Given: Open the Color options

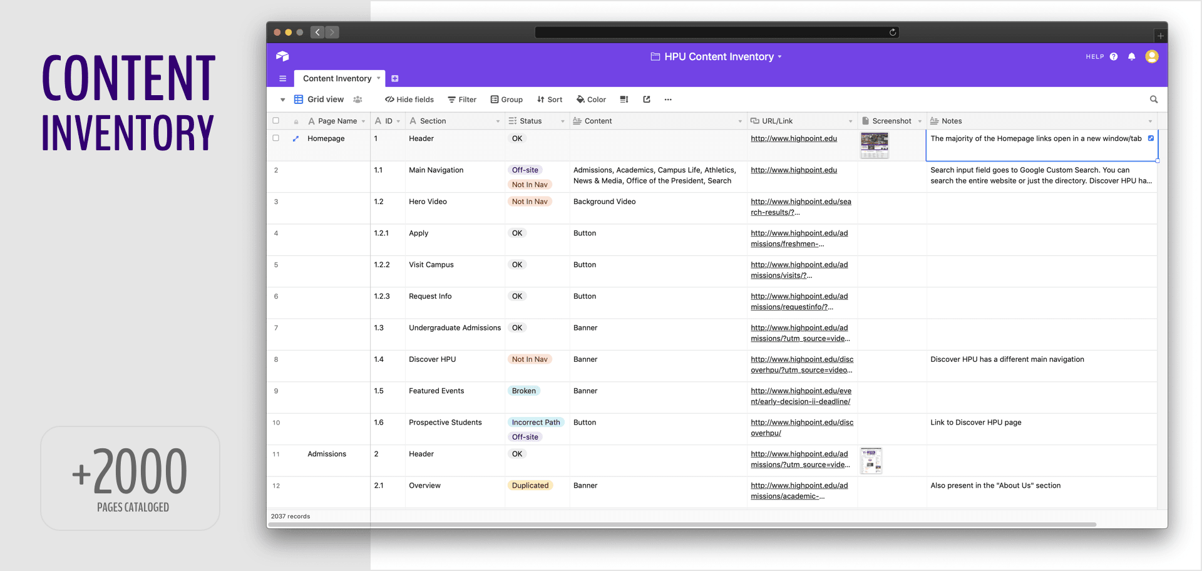Looking at the screenshot, I should (591, 100).
